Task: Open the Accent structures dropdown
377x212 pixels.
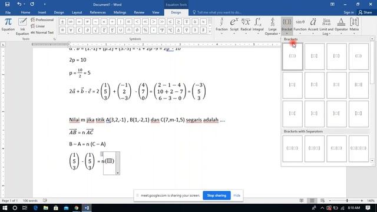Action: click(313, 26)
